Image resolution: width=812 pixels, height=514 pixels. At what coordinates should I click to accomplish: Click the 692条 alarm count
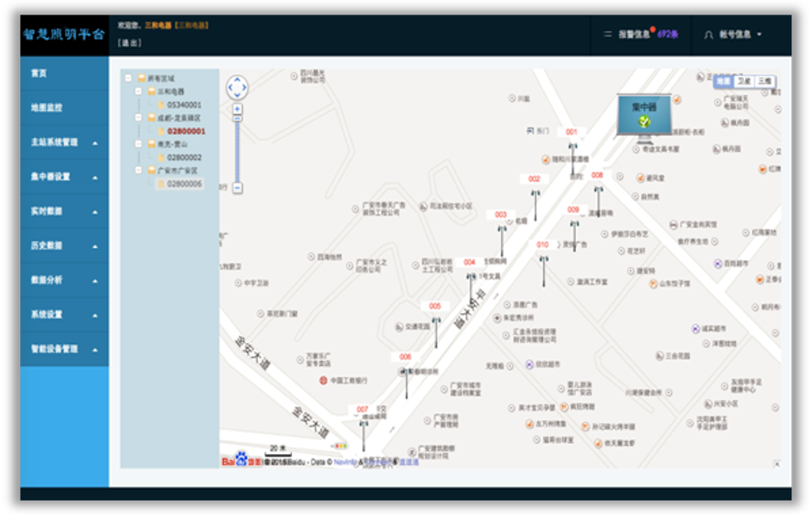click(668, 34)
